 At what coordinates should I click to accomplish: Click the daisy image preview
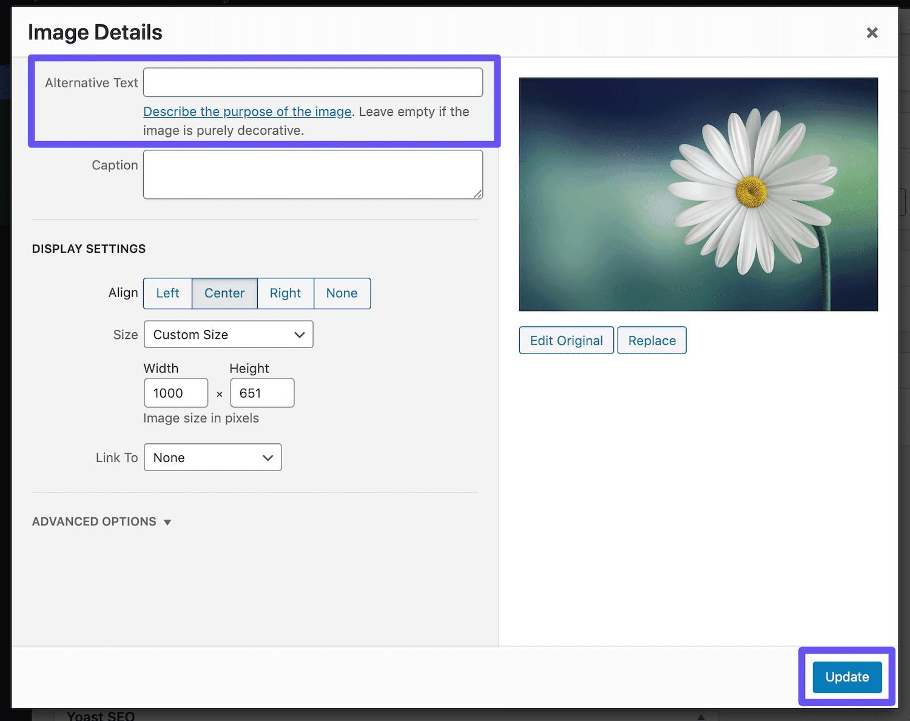[x=698, y=194]
